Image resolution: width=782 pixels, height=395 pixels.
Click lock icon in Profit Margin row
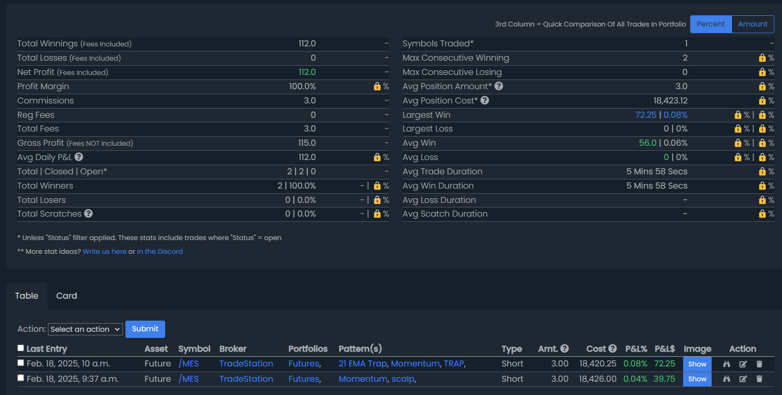(x=377, y=87)
